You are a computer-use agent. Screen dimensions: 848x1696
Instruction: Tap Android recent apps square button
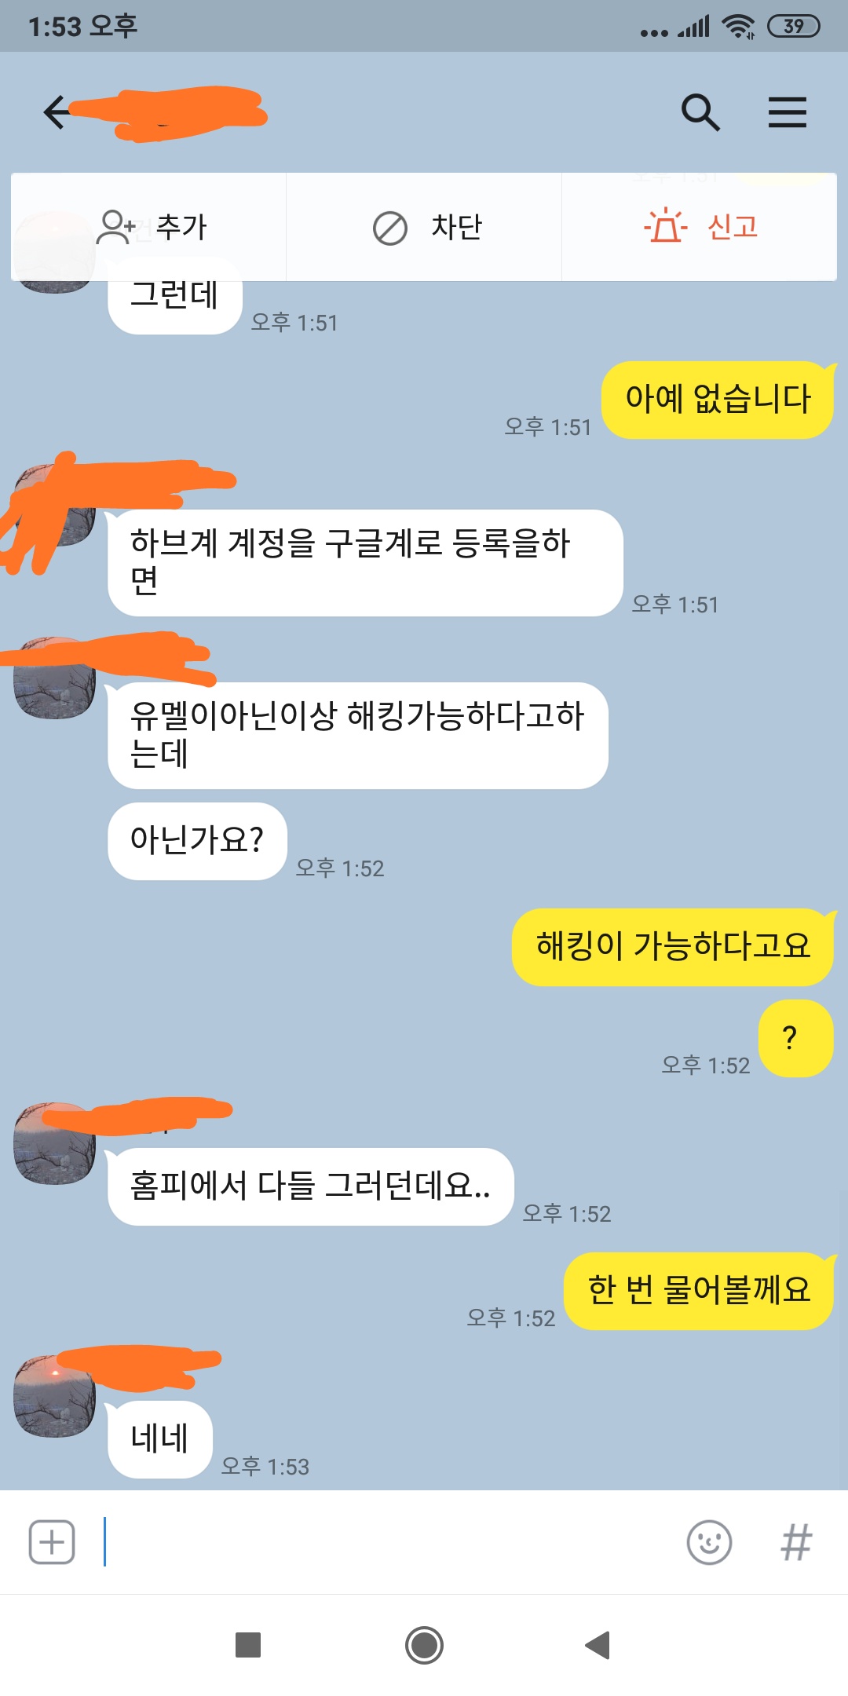pyautogui.click(x=248, y=1644)
